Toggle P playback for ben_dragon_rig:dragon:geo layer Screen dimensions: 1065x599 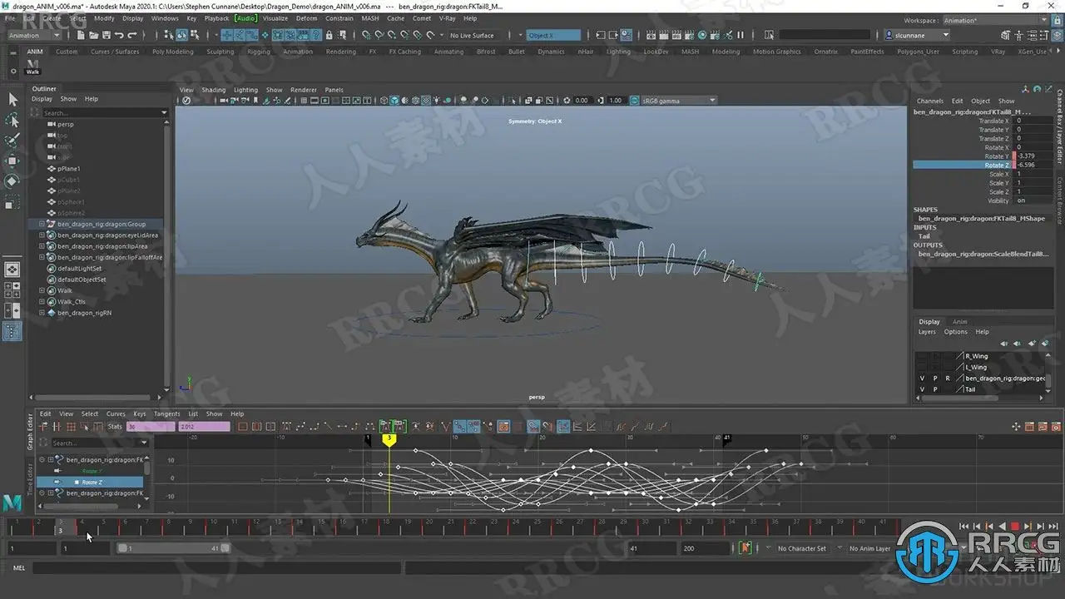934,379
